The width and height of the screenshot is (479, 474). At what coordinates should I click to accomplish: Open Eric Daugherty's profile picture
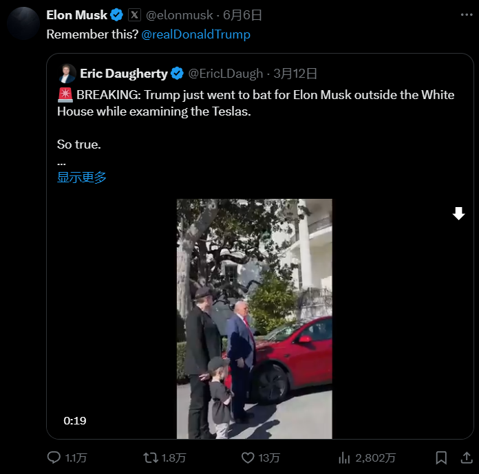pos(67,73)
